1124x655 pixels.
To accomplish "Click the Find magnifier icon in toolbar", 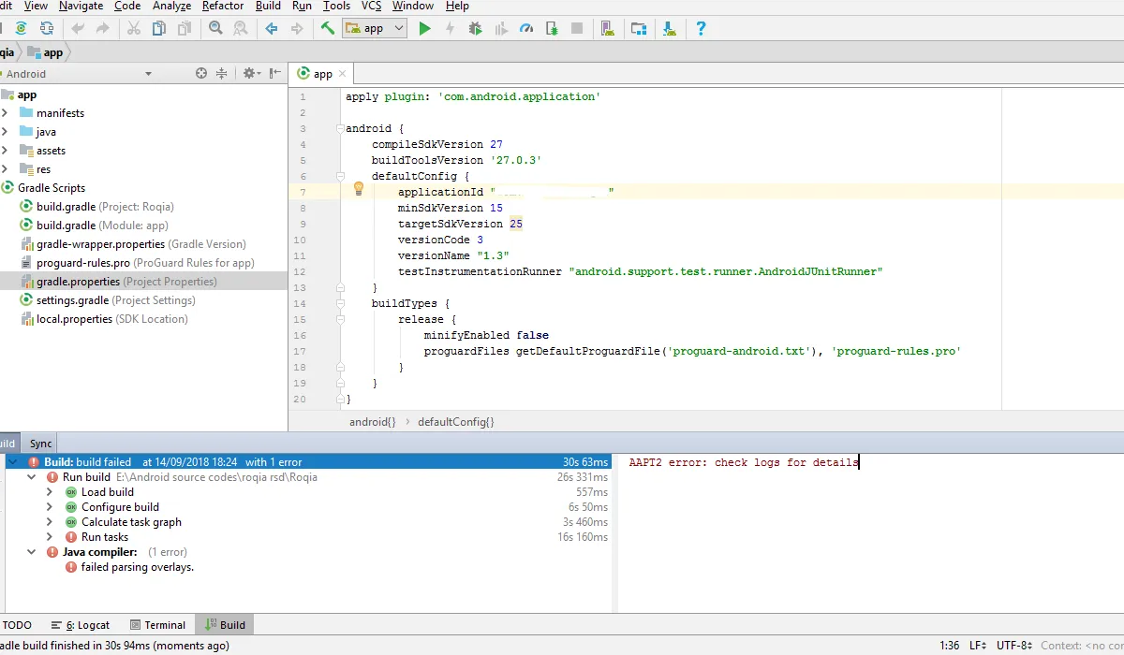I will pos(215,29).
